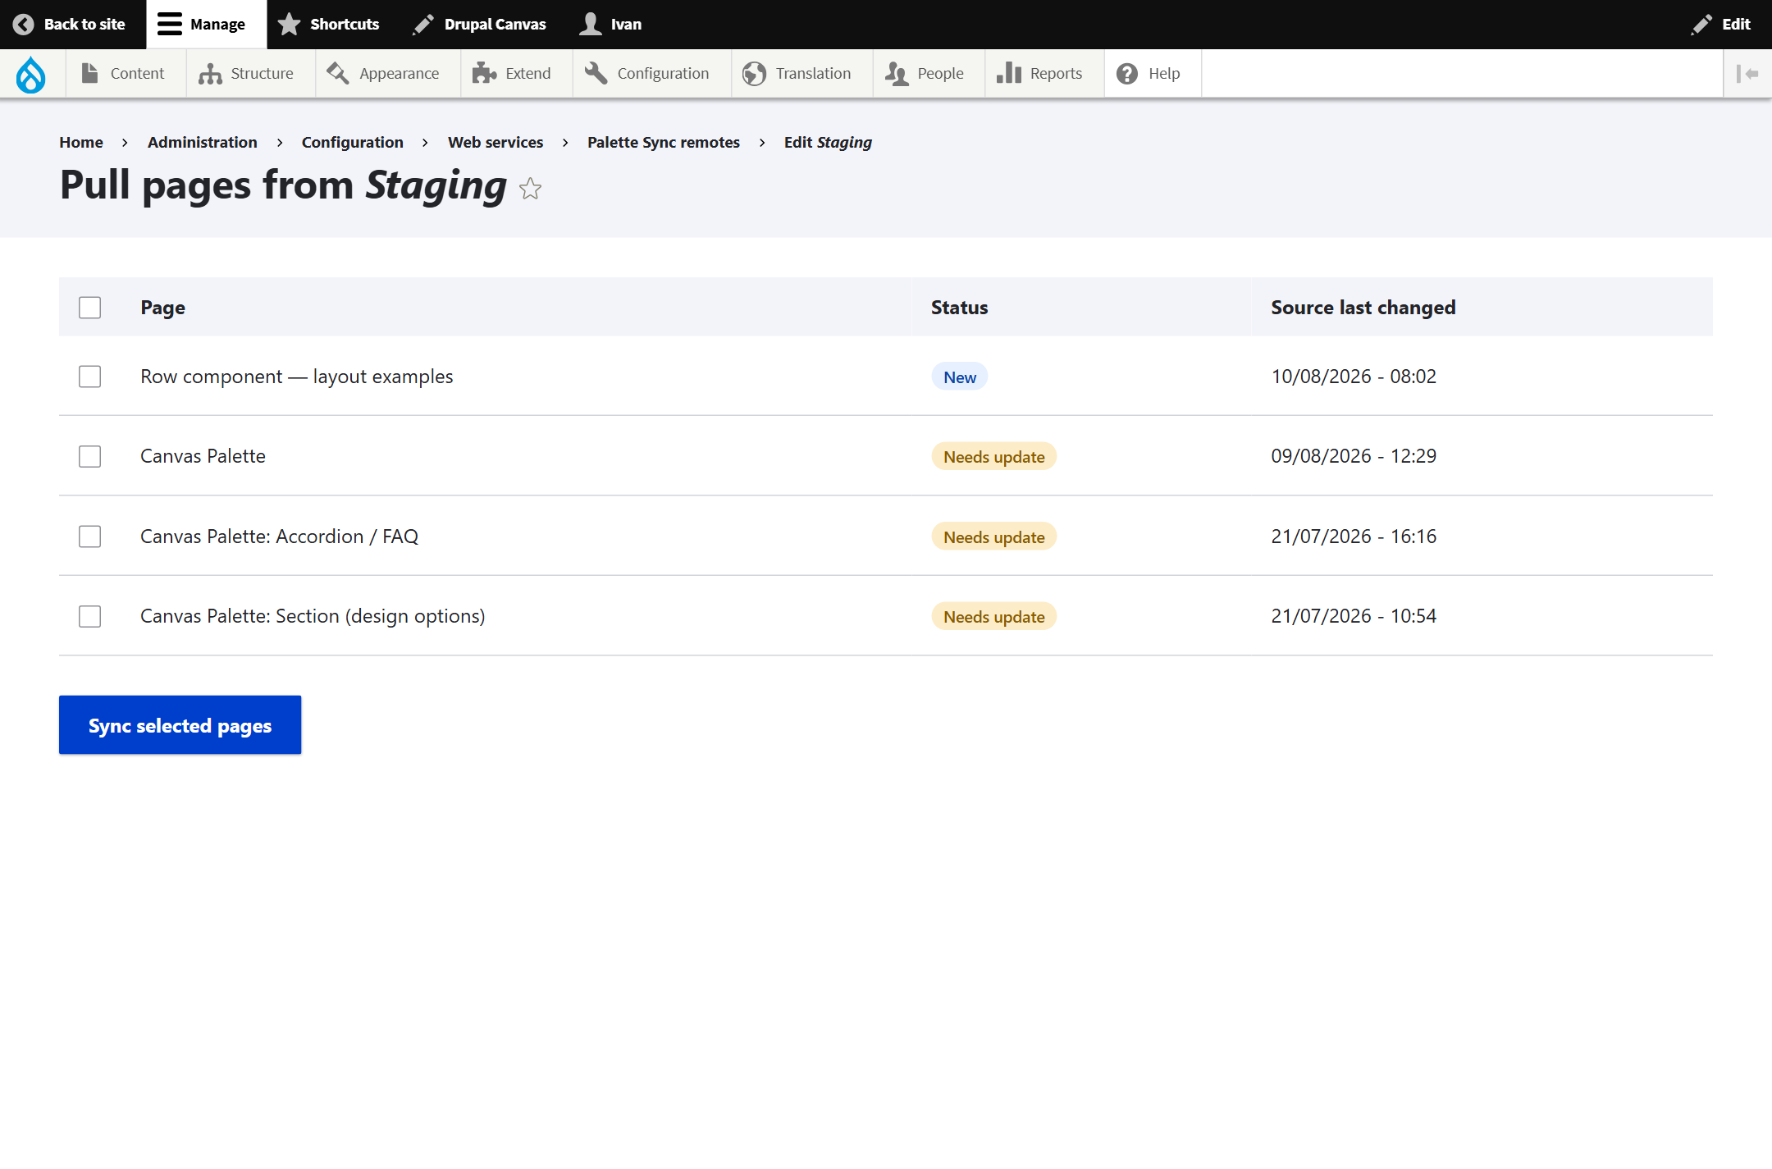The width and height of the screenshot is (1772, 1169).
Task: Go to Home breadcrumb link
Action: coord(81,142)
